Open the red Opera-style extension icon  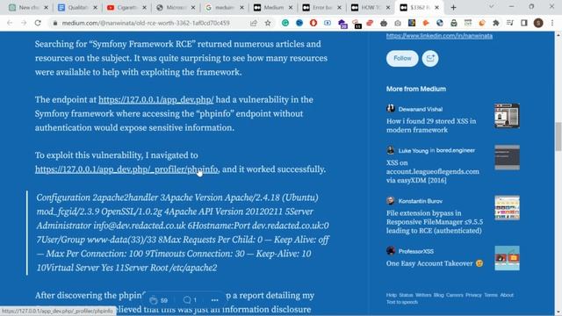coord(313,23)
